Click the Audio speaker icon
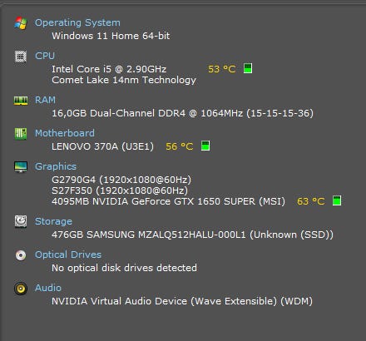 (21, 289)
